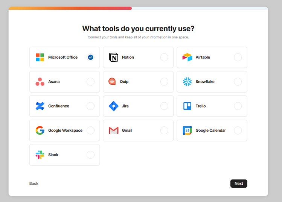
Task: Mark the Gmail selection circle
Action: click(x=164, y=131)
